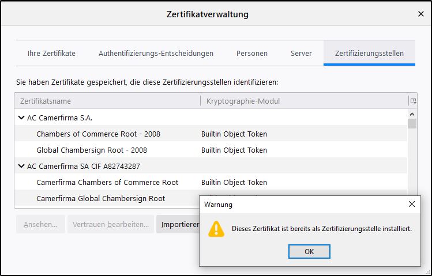Select the Zertifizierungsstellen tab

(369, 54)
